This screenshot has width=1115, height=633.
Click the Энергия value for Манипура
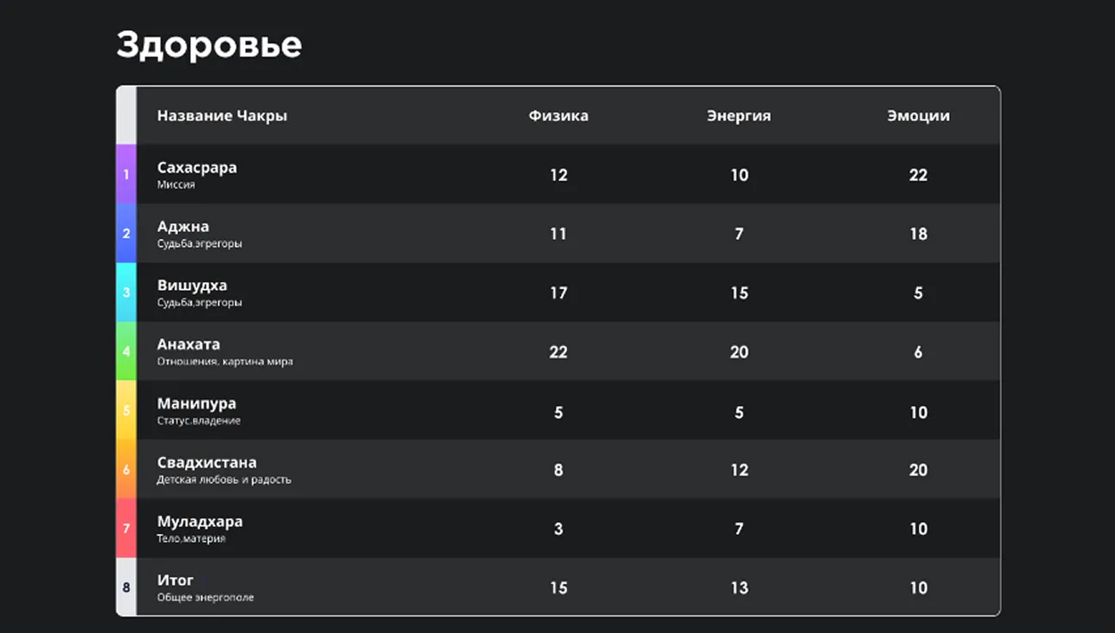pyautogui.click(x=738, y=412)
